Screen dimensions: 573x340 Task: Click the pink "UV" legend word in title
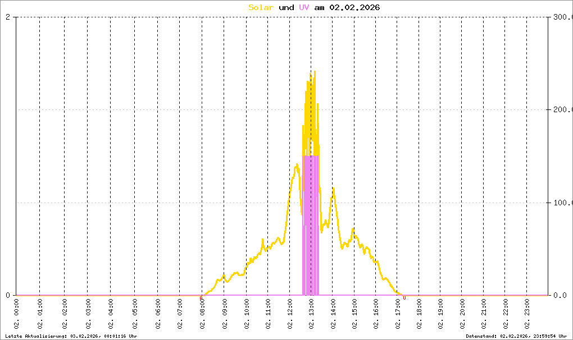click(x=304, y=7)
